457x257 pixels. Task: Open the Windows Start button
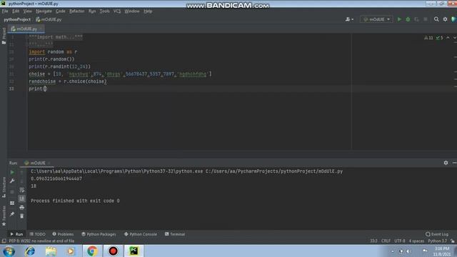pos(9,251)
